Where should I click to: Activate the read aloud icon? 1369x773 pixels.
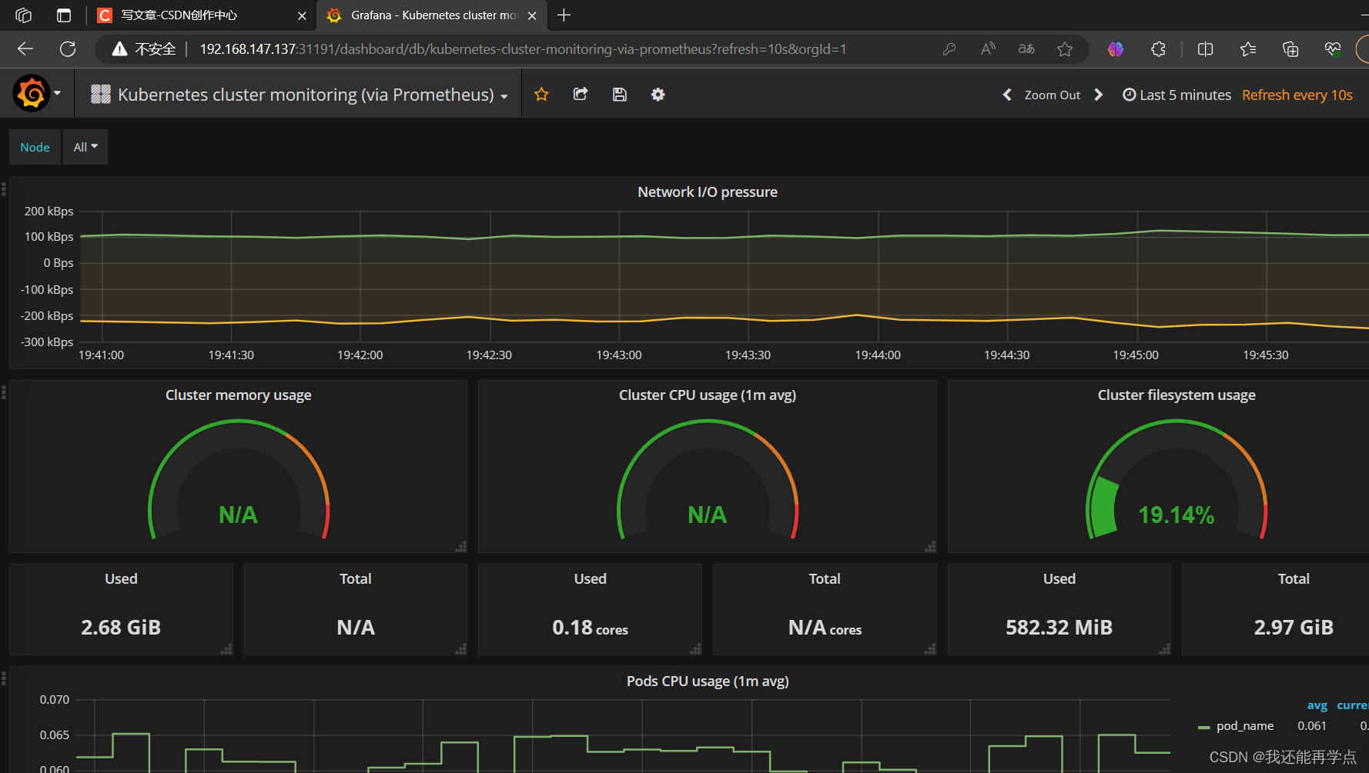988,49
